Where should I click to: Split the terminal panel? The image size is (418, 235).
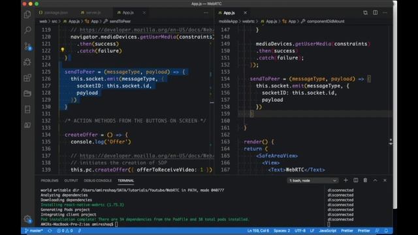coord(355,180)
